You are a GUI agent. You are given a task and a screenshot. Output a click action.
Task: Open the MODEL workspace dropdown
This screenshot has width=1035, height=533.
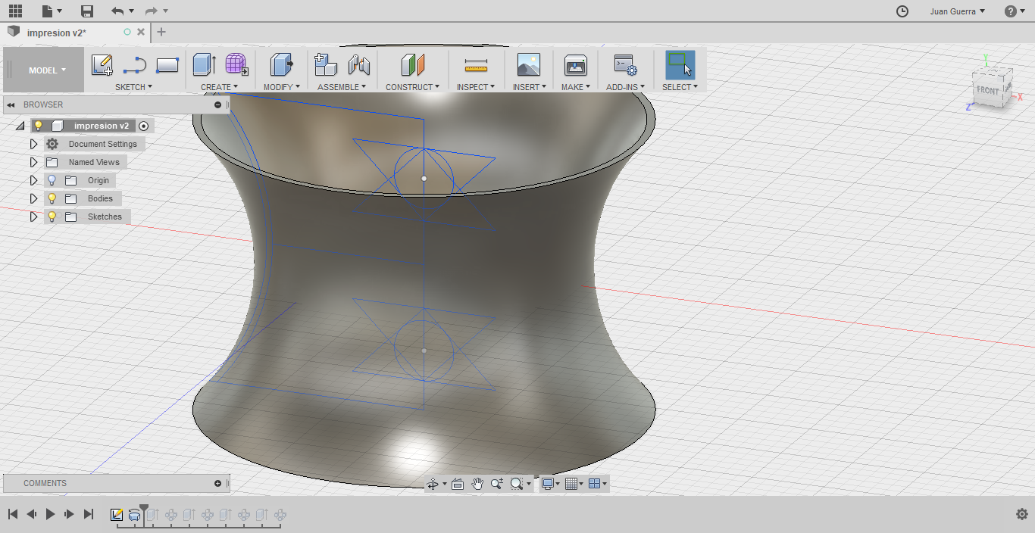pyautogui.click(x=47, y=70)
